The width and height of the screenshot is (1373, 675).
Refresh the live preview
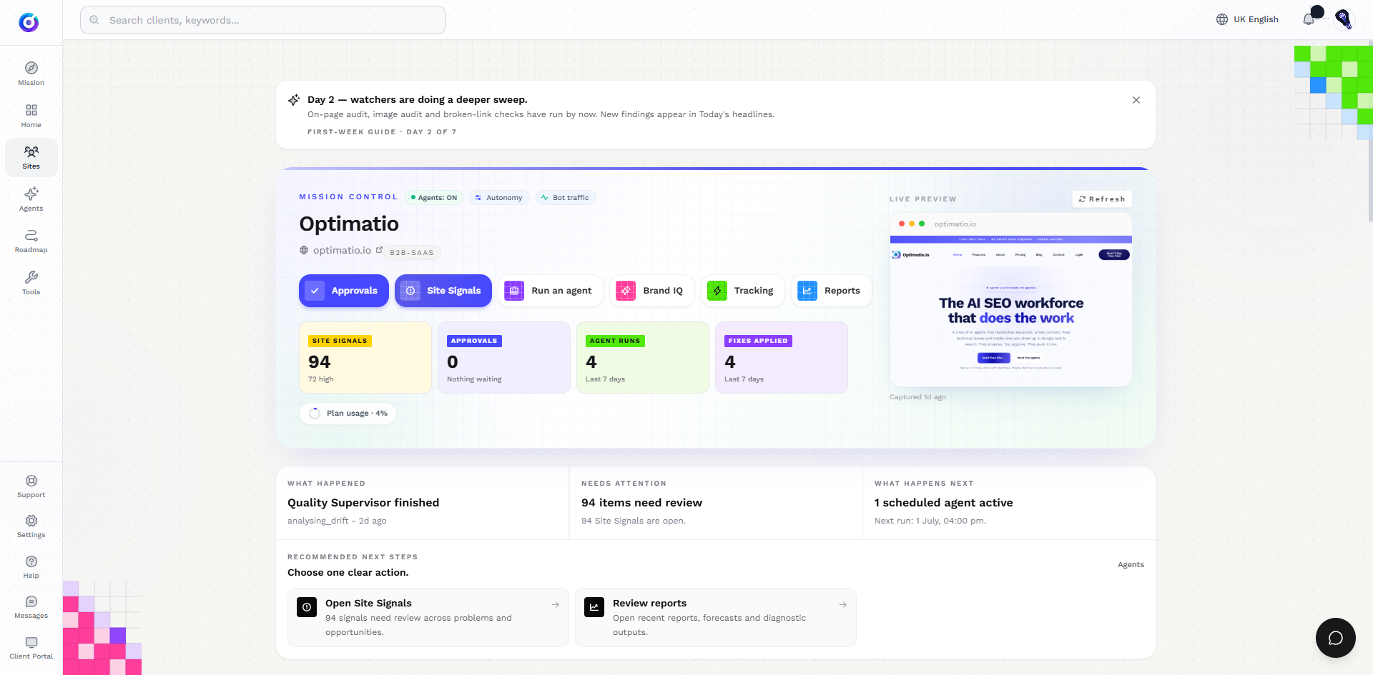(1102, 199)
